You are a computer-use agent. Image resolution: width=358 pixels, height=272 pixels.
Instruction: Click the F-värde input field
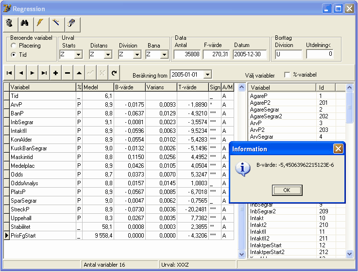(216, 54)
